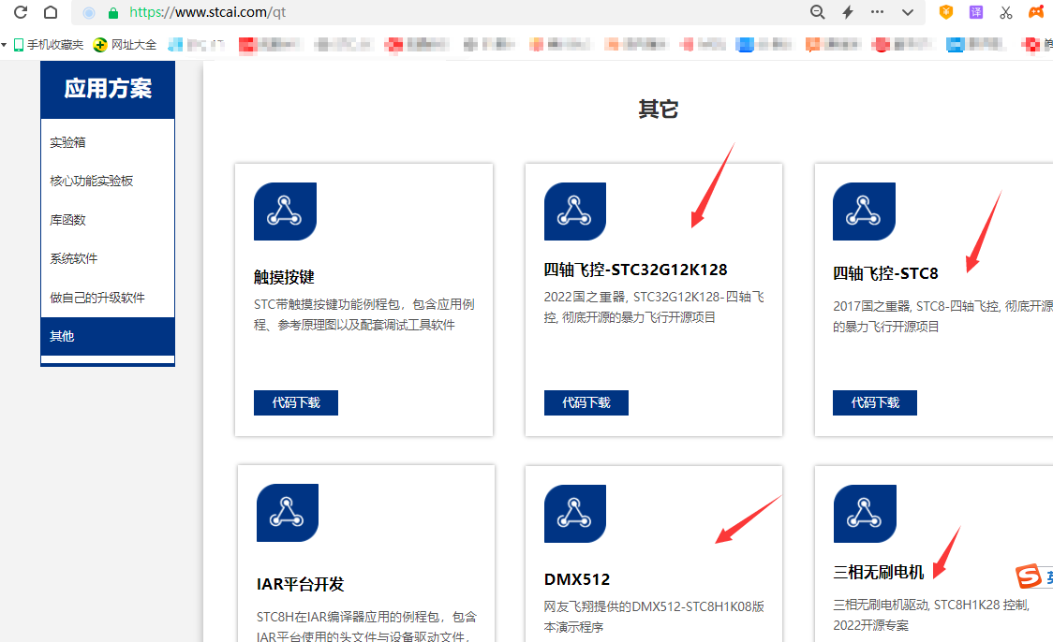Screen dimensions: 1053x642
Task: Click the 其它 section heading
Action: [x=658, y=109]
